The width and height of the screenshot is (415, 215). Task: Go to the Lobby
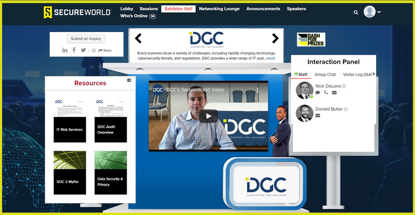(x=127, y=9)
